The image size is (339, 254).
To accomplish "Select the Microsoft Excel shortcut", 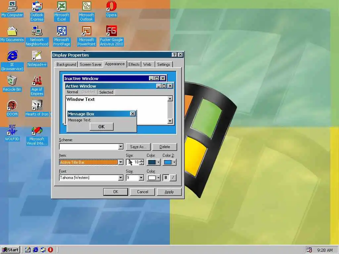I will pyautogui.click(x=62, y=11).
